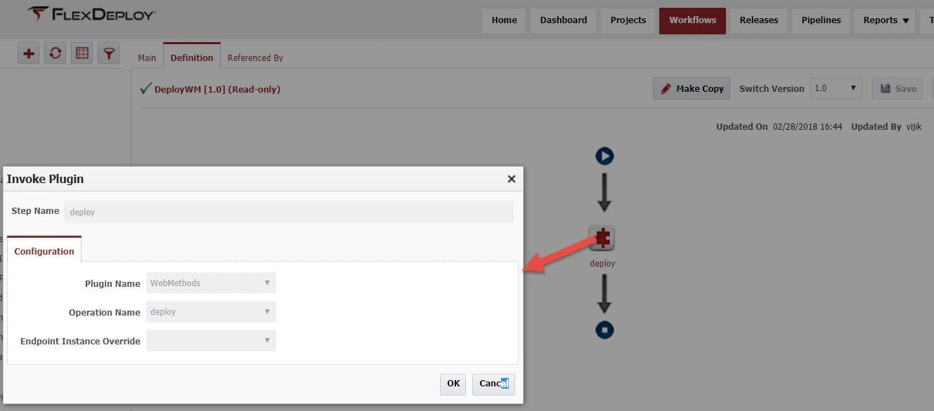Screen dimensions: 934x411
Task: Open the Dashboard section
Action: click(564, 20)
